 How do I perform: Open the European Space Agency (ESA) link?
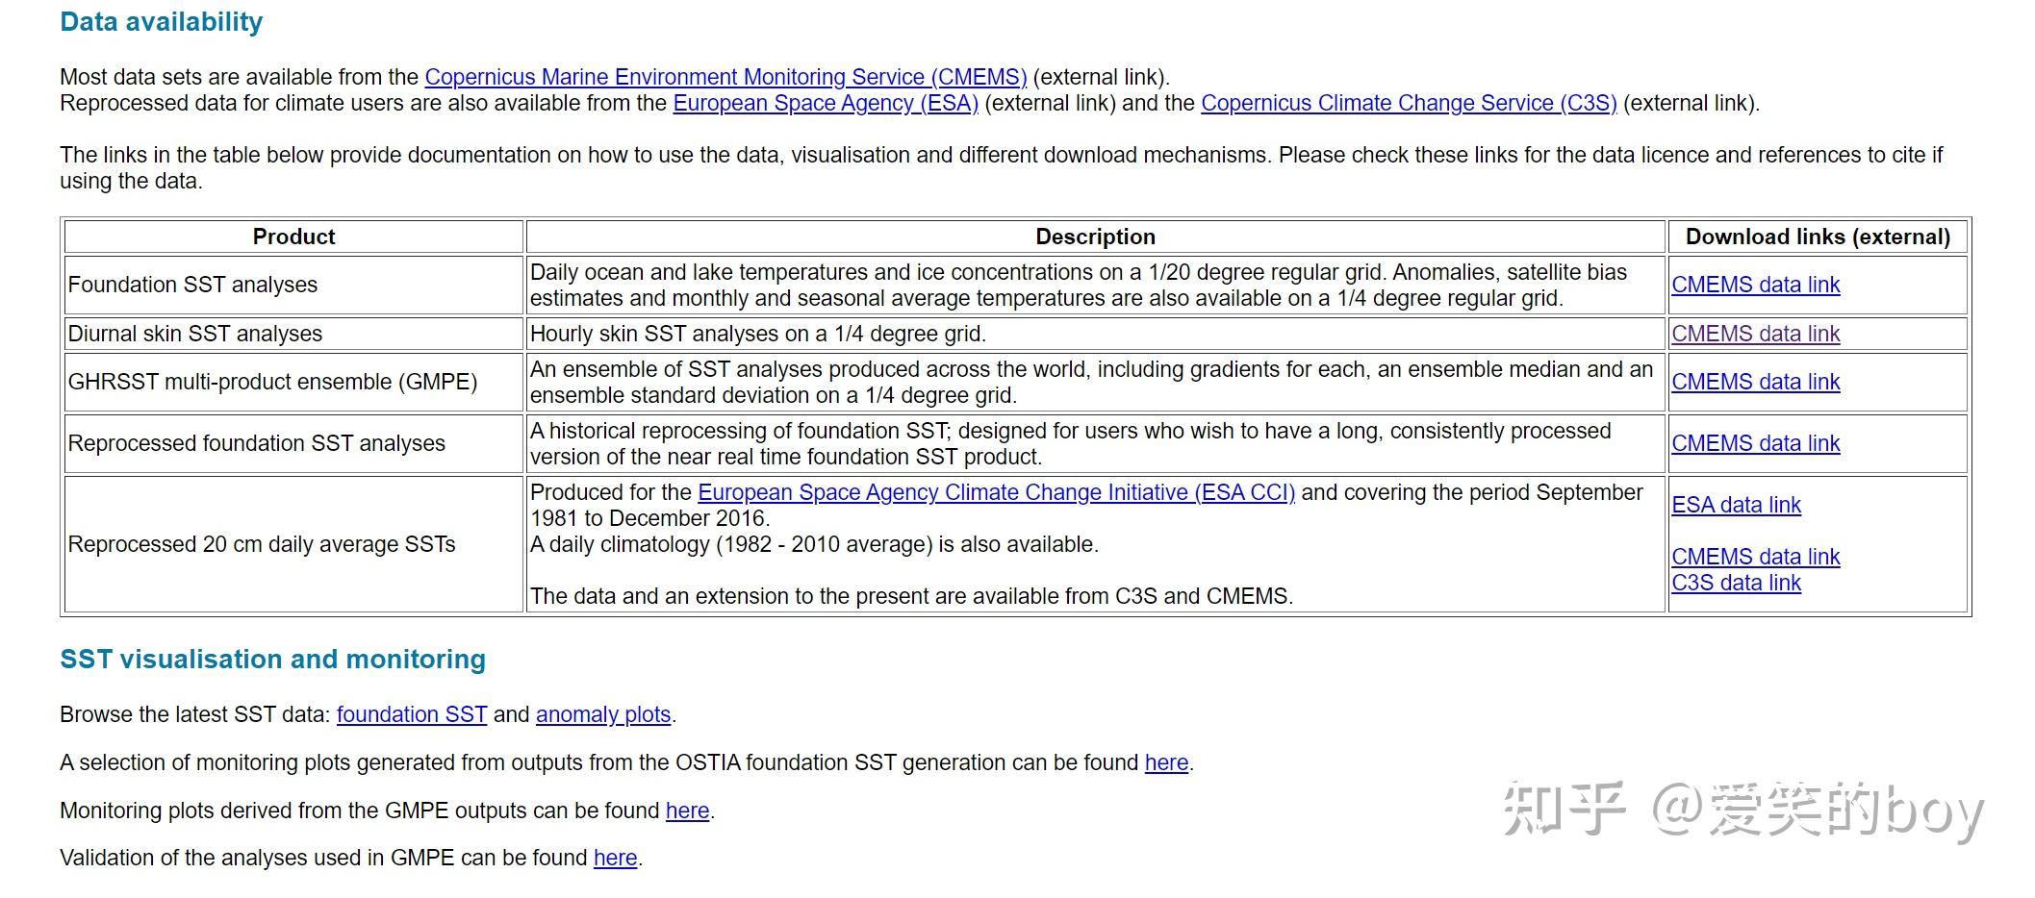pyautogui.click(x=825, y=103)
